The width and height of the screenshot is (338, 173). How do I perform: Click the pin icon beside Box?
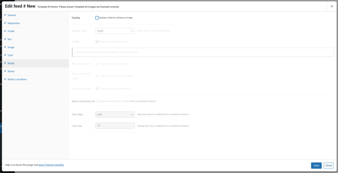click(5, 39)
